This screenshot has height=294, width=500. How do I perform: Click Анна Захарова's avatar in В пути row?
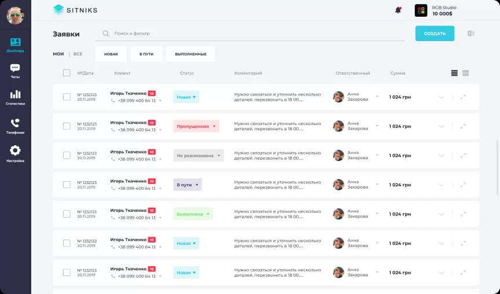click(339, 185)
